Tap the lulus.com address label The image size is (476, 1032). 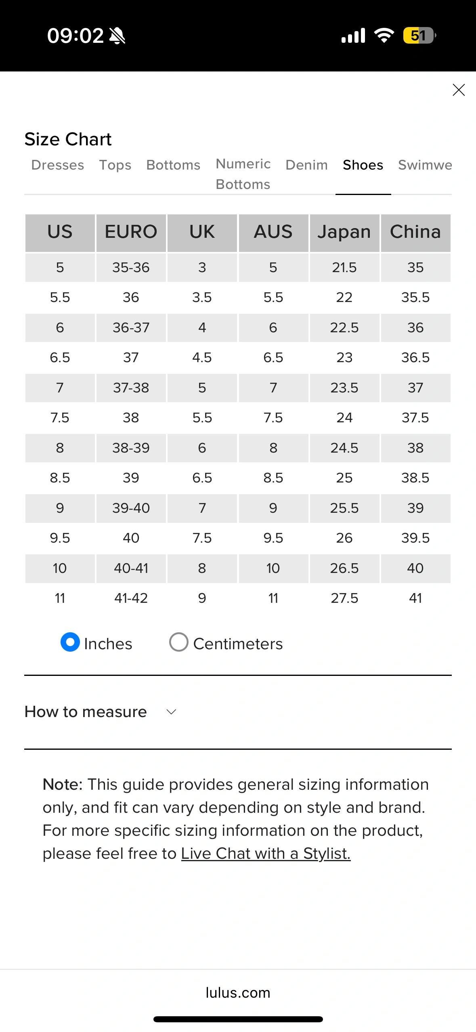click(238, 992)
